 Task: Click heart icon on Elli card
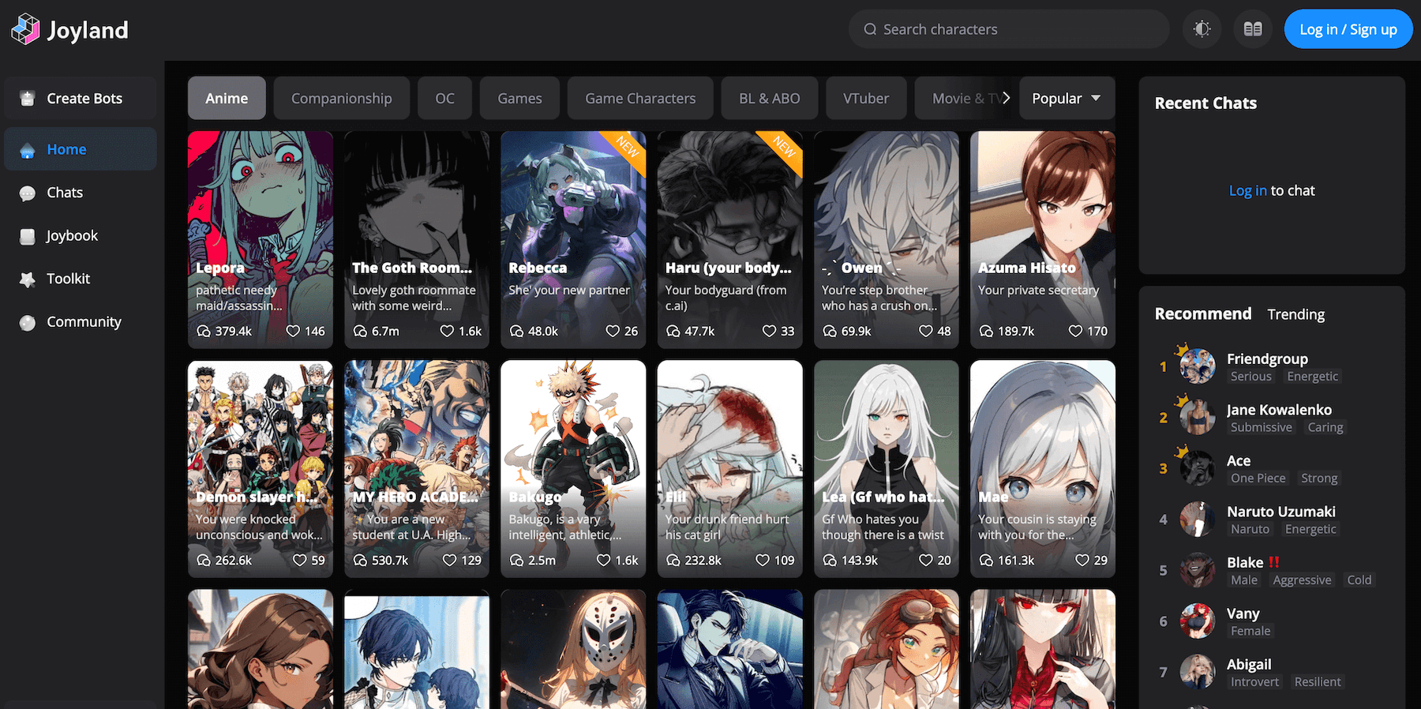coord(763,560)
